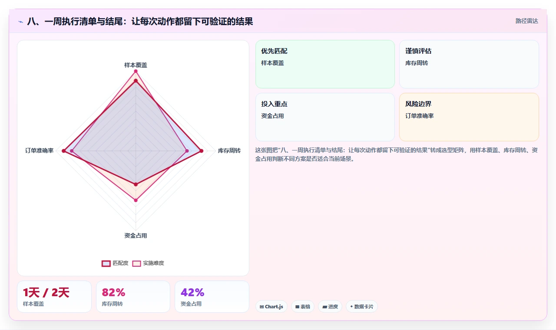
Task: Select the Chart.js tag chip
Action: [271, 307]
